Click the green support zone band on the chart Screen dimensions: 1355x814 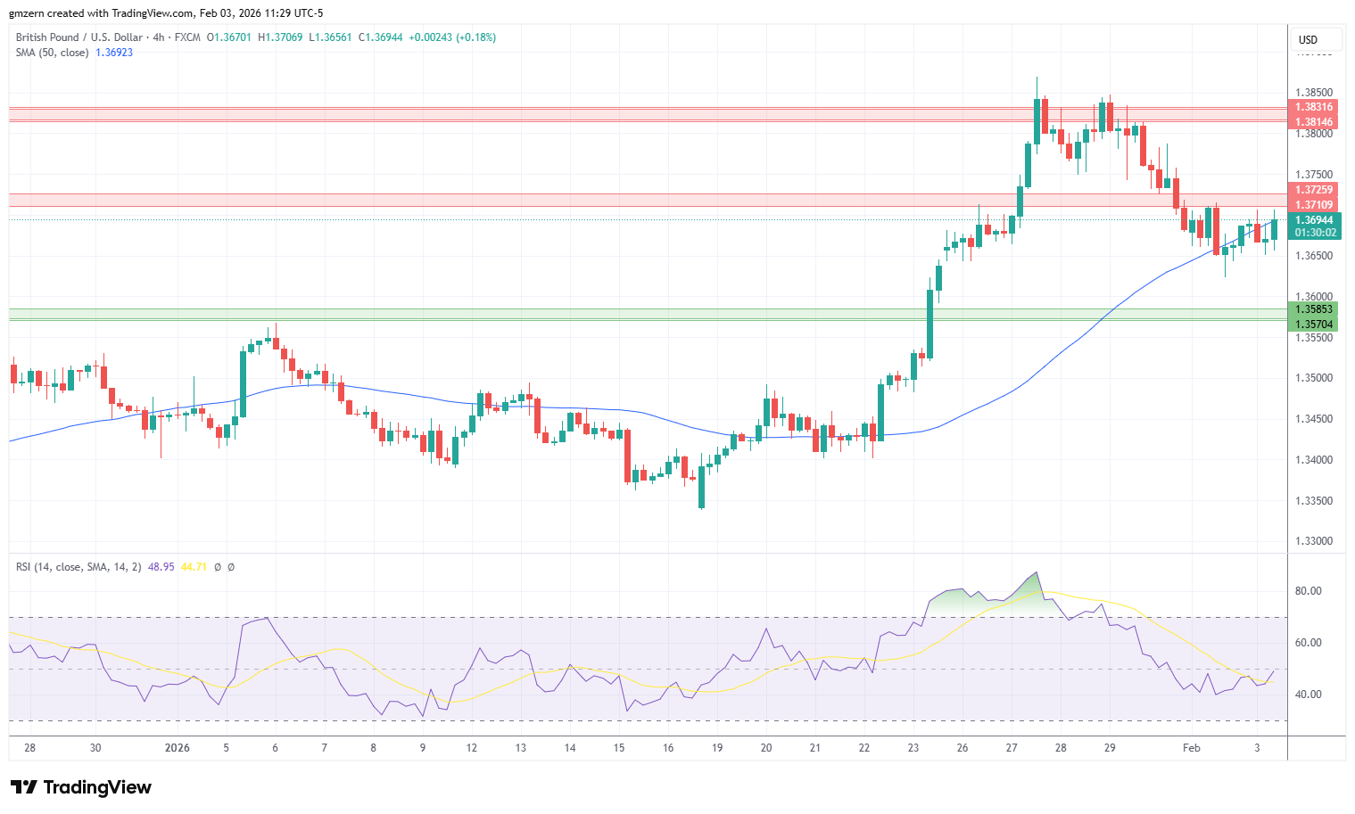tap(648, 314)
